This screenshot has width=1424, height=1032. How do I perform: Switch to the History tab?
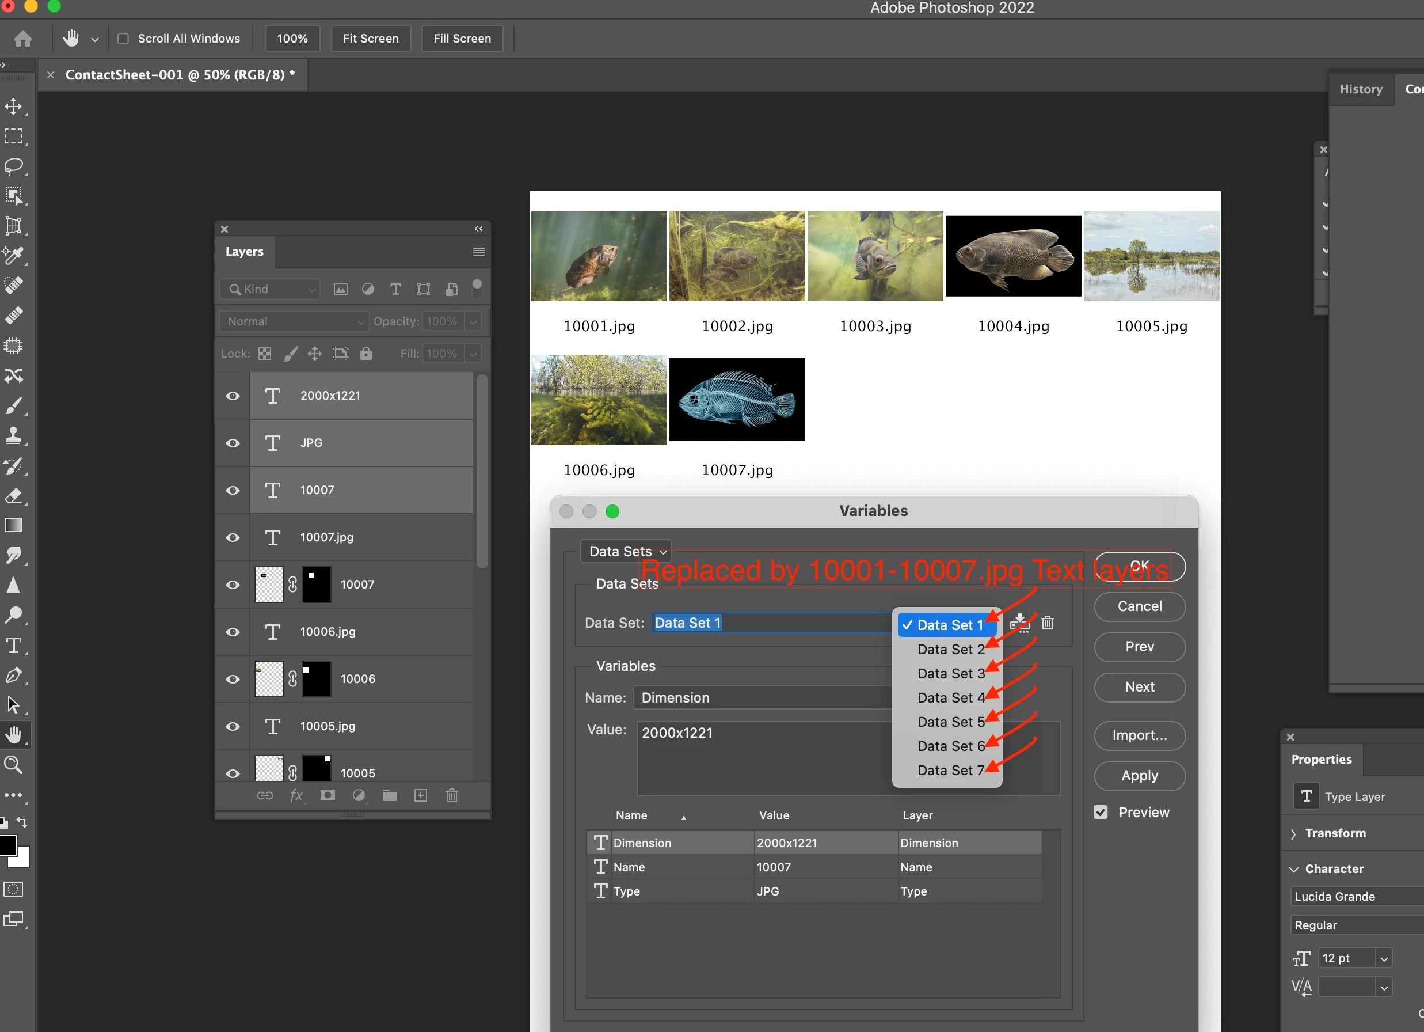[1360, 89]
